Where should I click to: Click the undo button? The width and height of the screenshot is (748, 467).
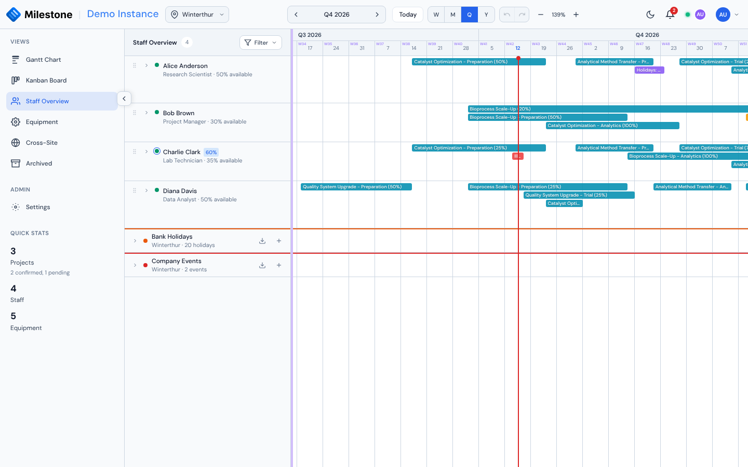[x=507, y=15]
